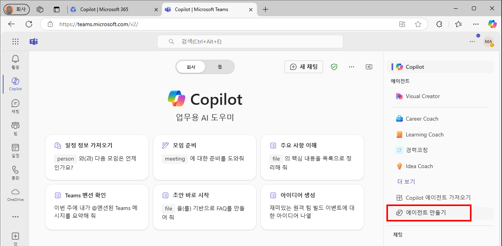The height and width of the screenshot is (246, 502).
Task: Select Teams 멘션 확인 prompt card
Action: click(x=97, y=207)
